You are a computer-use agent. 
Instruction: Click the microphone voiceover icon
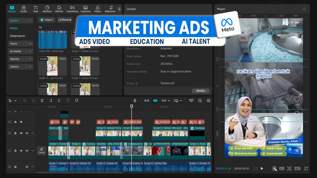click(135, 101)
